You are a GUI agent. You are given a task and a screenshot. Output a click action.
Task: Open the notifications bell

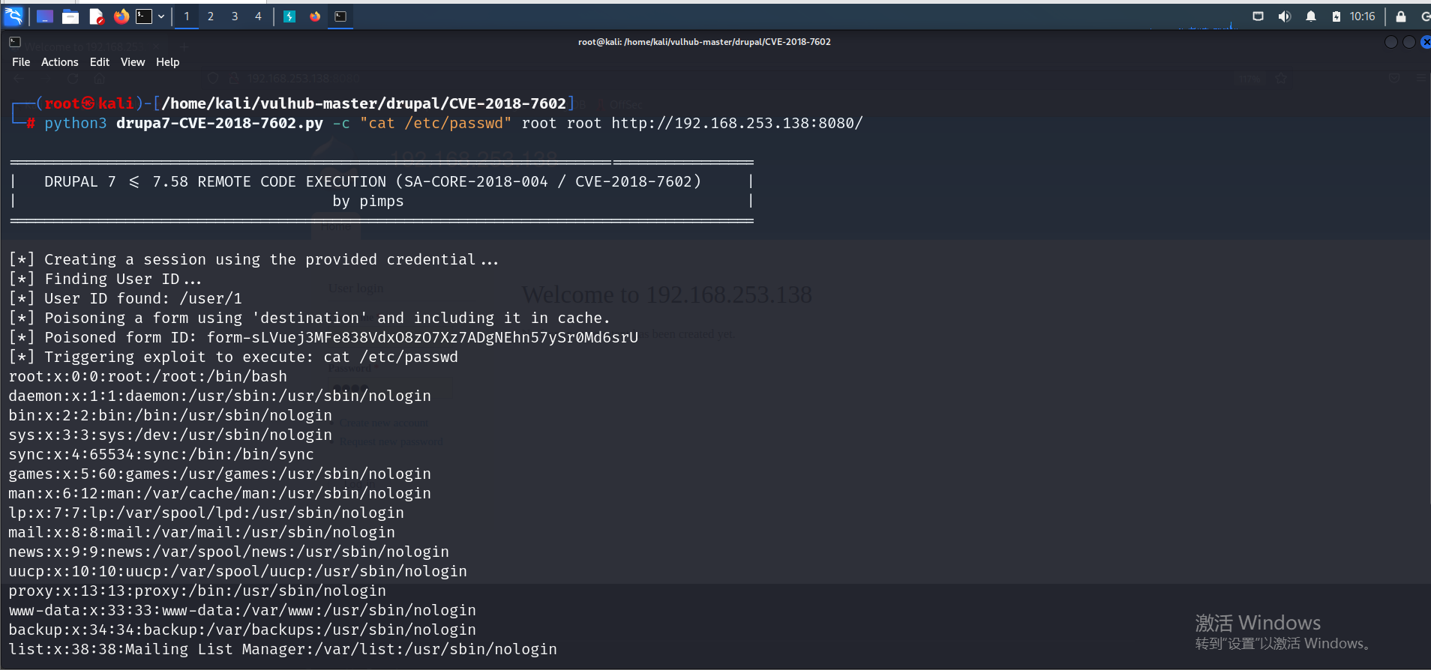tap(1310, 16)
